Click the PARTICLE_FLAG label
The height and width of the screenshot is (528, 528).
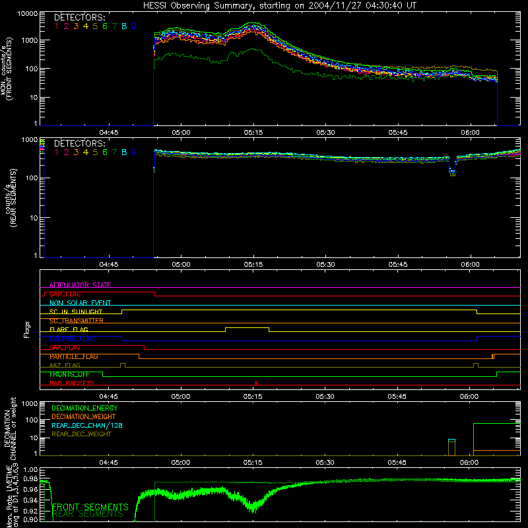(74, 356)
